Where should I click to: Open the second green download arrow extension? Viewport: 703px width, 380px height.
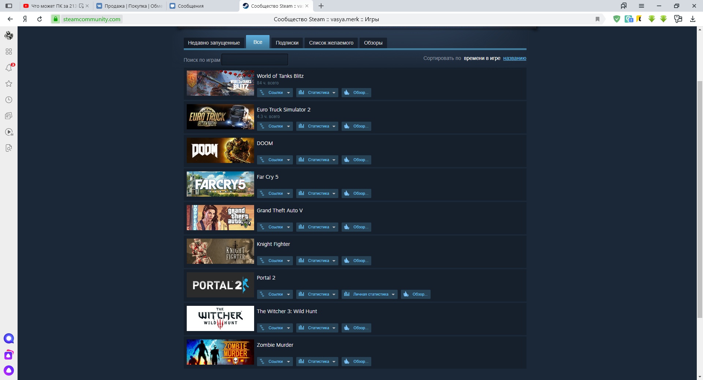[663, 19]
